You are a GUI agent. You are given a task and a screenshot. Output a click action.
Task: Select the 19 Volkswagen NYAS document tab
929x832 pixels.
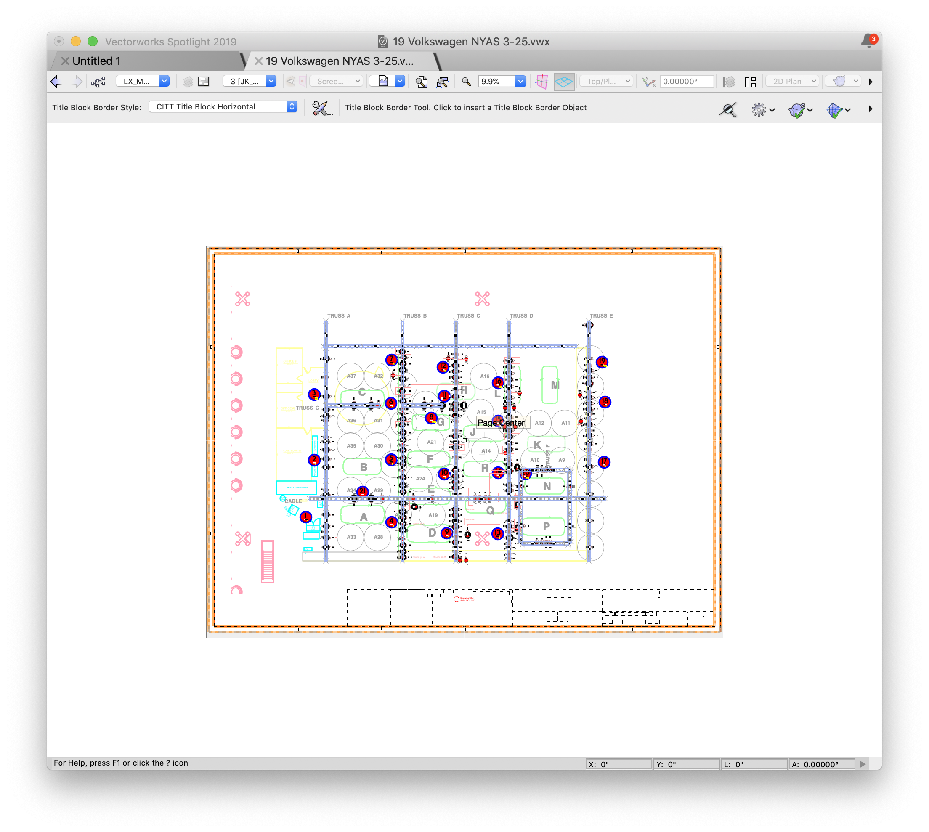(339, 61)
